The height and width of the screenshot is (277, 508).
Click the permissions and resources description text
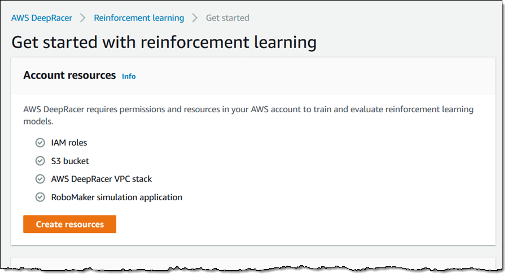click(248, 109)
